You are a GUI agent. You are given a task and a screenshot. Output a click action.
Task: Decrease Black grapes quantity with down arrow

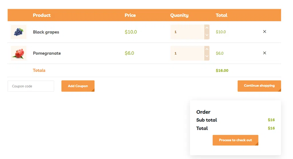(x=207, y=35)
